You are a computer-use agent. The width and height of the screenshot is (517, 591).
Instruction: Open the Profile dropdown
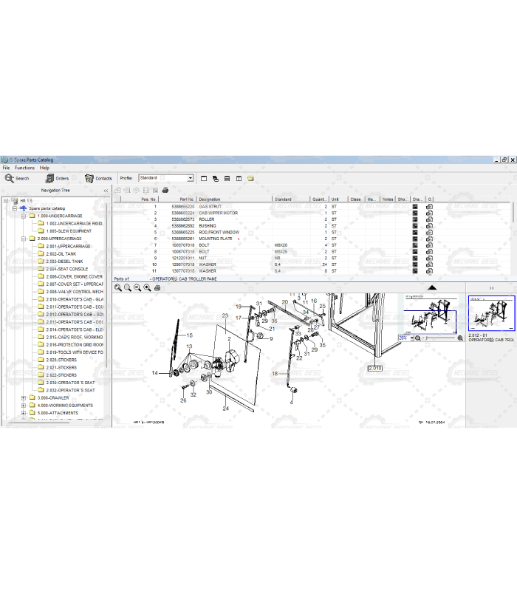tap(190, 178)
